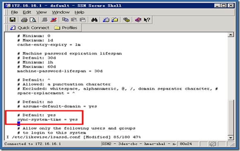
Task: Click the '# Default: yes' comment line
Action: point(36,115)
